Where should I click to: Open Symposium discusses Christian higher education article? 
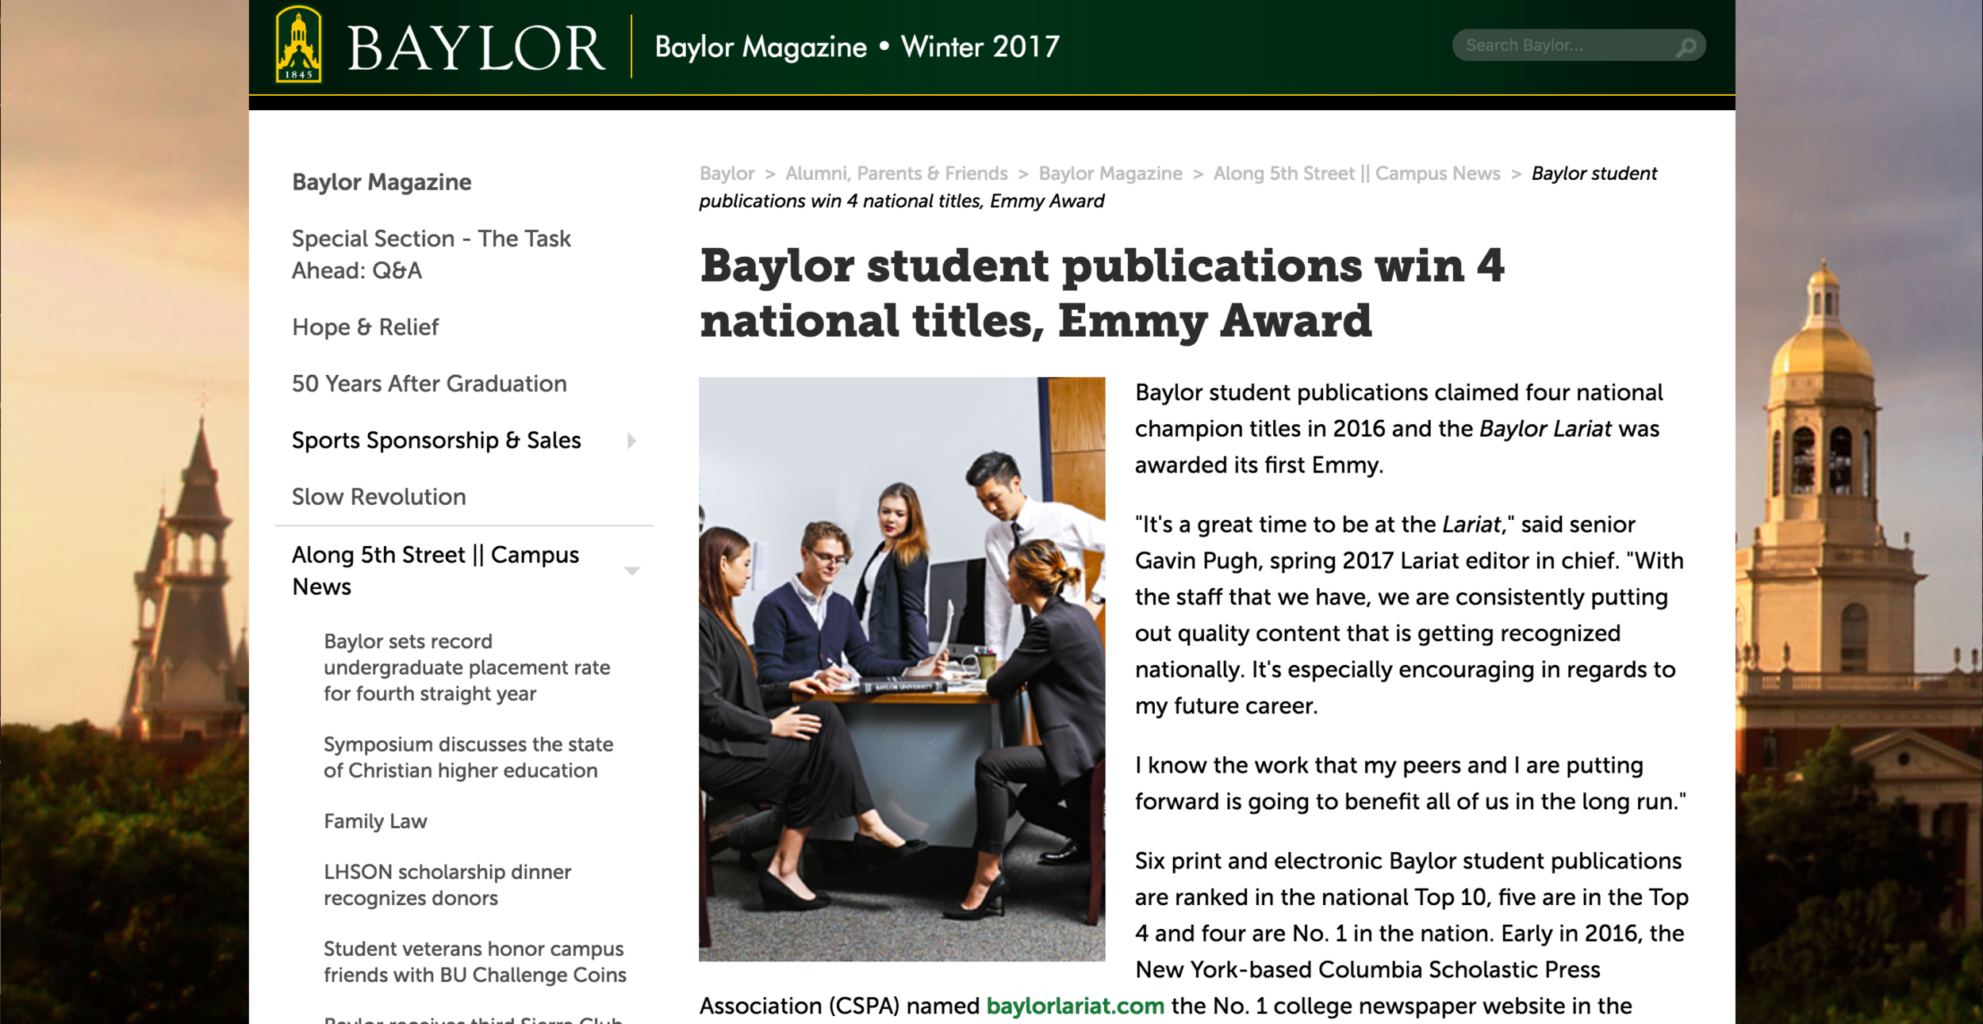click(468, 757)
